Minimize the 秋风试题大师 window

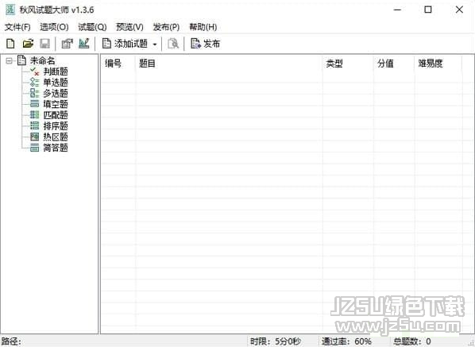tap(397, 10)
